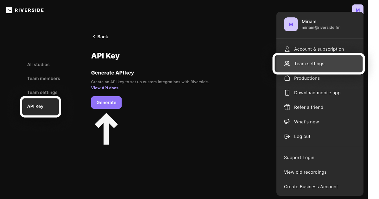Click the phone icon for Download mobile app

287,93
